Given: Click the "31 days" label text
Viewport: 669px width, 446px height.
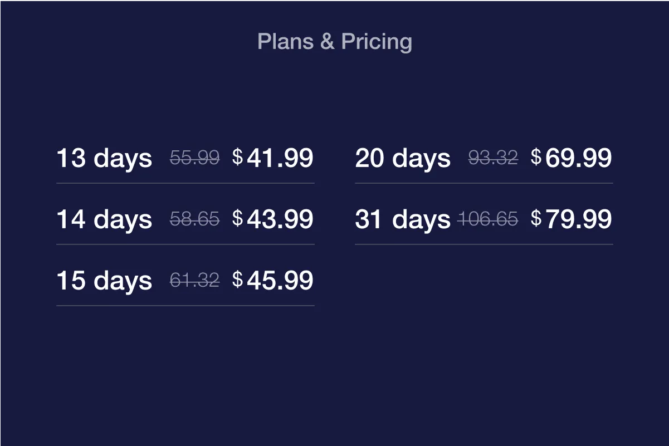Looking at the screenshot, I should tap(403, 219).
